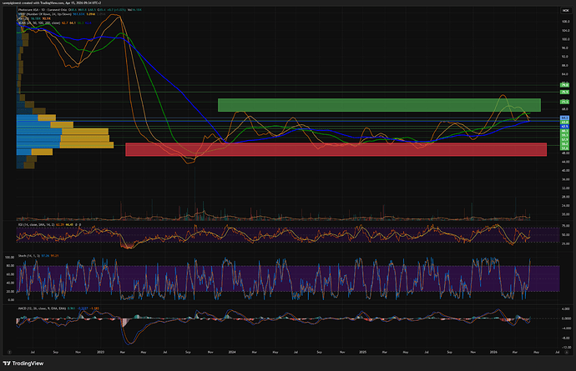Click the EMA (20, 50, 100, 200) legend
The height and width of the screenshot is (371, 576).
point(33,22)
